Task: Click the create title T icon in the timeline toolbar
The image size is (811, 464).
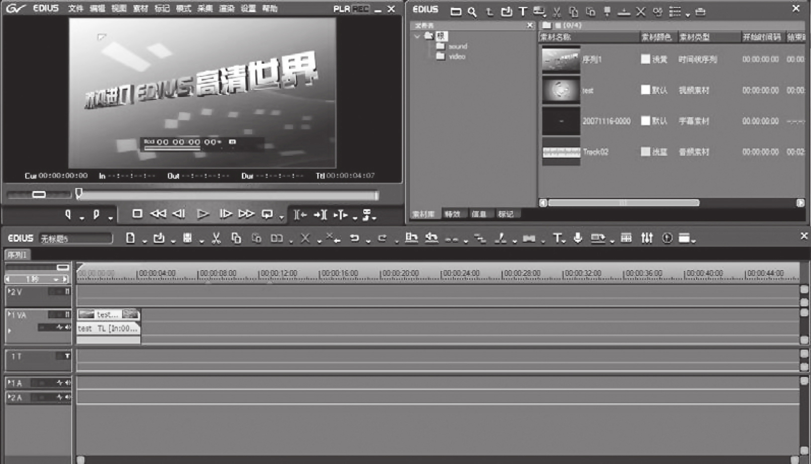Action: (557, 238)
